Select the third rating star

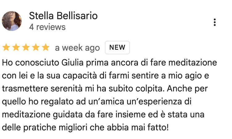(26, 48)
